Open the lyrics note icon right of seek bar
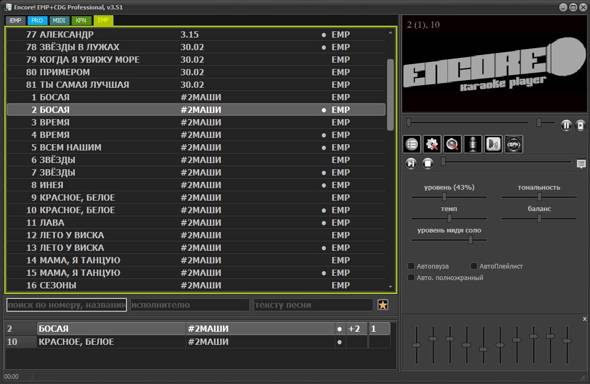Screen dimensions: 590x384 point(581,164)
